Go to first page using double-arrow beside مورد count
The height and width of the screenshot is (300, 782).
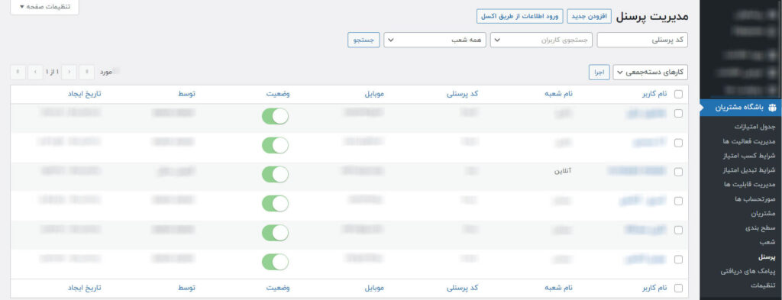tap(87, 73)
